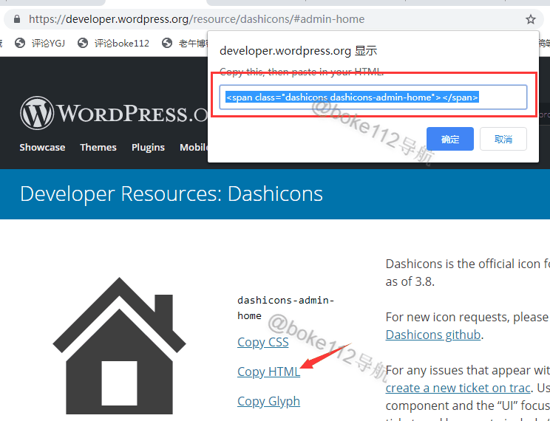550x421 pixels.
Task: Open the Showcase menu item
Action: tap(42, 147)
